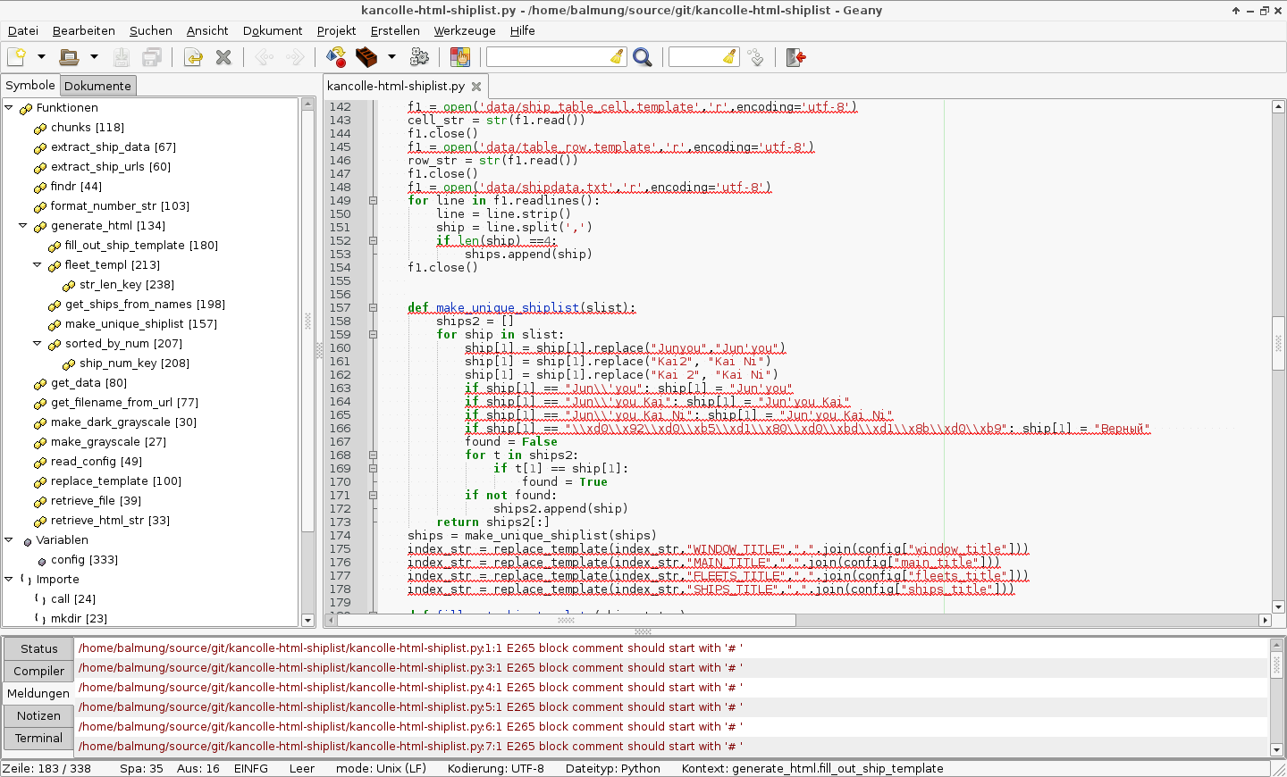Collapse the Funktionen tree group
1287x777 pixels.
(9, 108)
